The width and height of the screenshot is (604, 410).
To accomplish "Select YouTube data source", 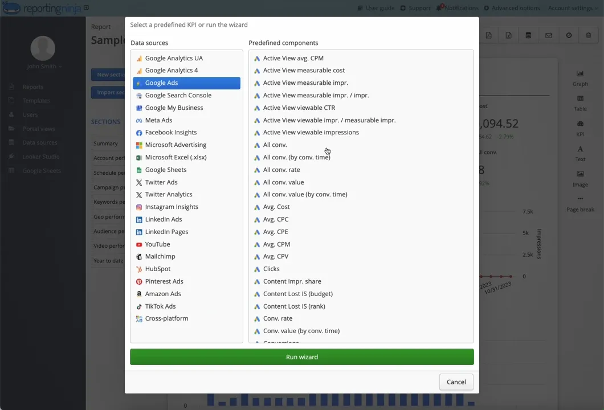I will pos(186,244).
